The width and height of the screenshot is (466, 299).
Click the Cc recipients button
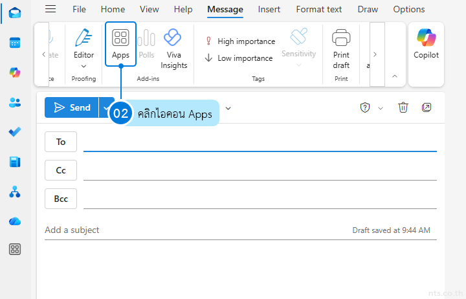(x=61, y=170)
